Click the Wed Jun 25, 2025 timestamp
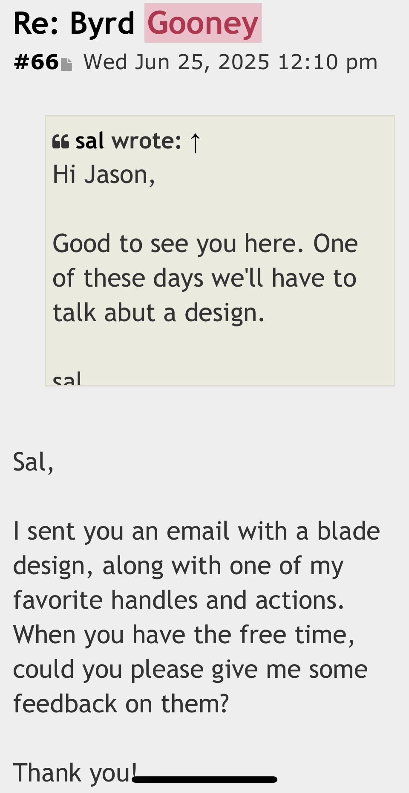The image size is (409, 793). [230, 62]
